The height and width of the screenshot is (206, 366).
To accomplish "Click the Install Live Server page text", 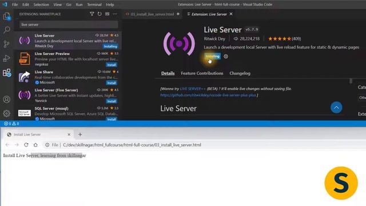I will 45,156.
